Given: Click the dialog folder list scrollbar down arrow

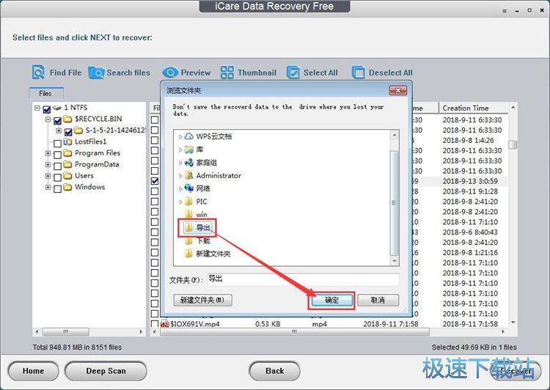Looking at the screenshot, I should pyautogui.click(x=395, y=261).
